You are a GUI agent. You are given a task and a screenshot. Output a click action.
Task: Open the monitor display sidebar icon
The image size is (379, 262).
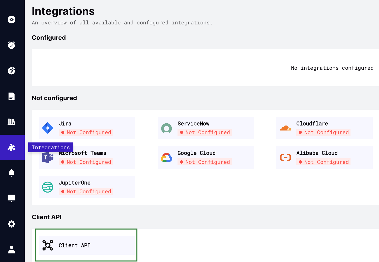(12, 199)
